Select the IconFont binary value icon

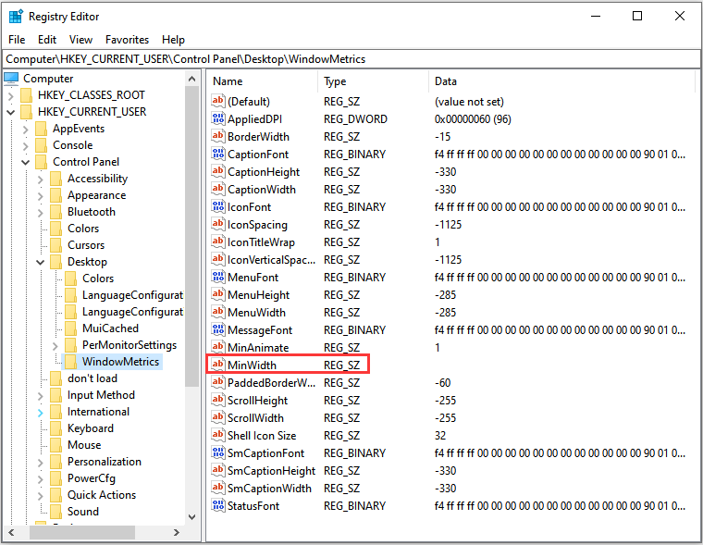pyautogui.click(x=218, y=206)
